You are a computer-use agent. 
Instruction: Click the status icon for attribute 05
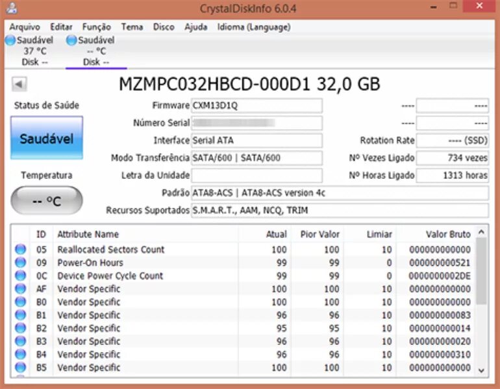(20, 249)
